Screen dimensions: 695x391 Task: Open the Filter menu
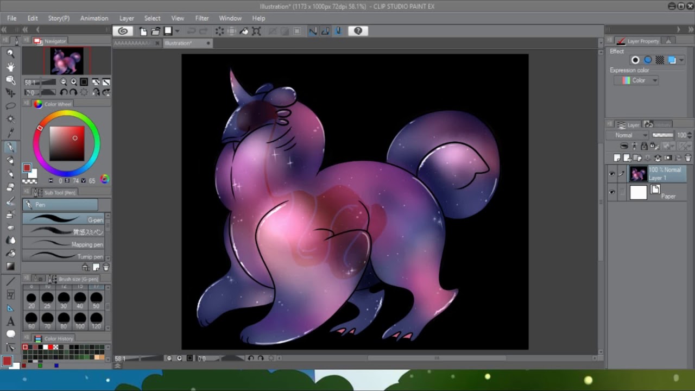click(x=202, y=18)
